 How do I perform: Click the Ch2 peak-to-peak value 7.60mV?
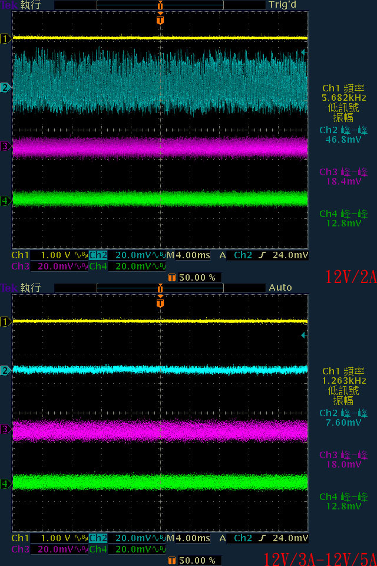tap(343, 423)
